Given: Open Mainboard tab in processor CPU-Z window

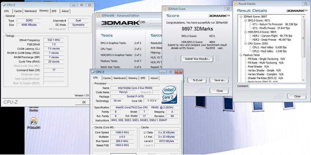Looking at the screenshot, I should pyautogui.click(x=120, y=78).
